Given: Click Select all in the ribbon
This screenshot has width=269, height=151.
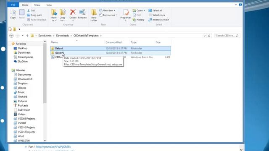Looking at the screenshot, I should coord(155,10).
